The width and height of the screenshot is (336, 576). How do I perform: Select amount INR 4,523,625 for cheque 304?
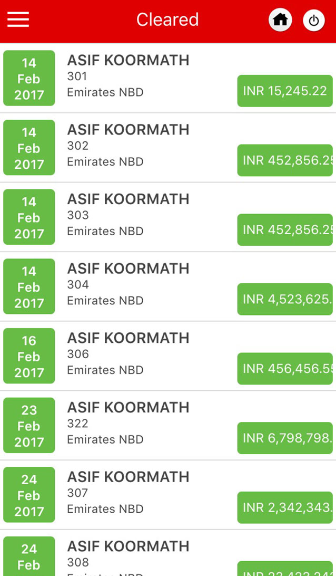click(x=285, y=299)
